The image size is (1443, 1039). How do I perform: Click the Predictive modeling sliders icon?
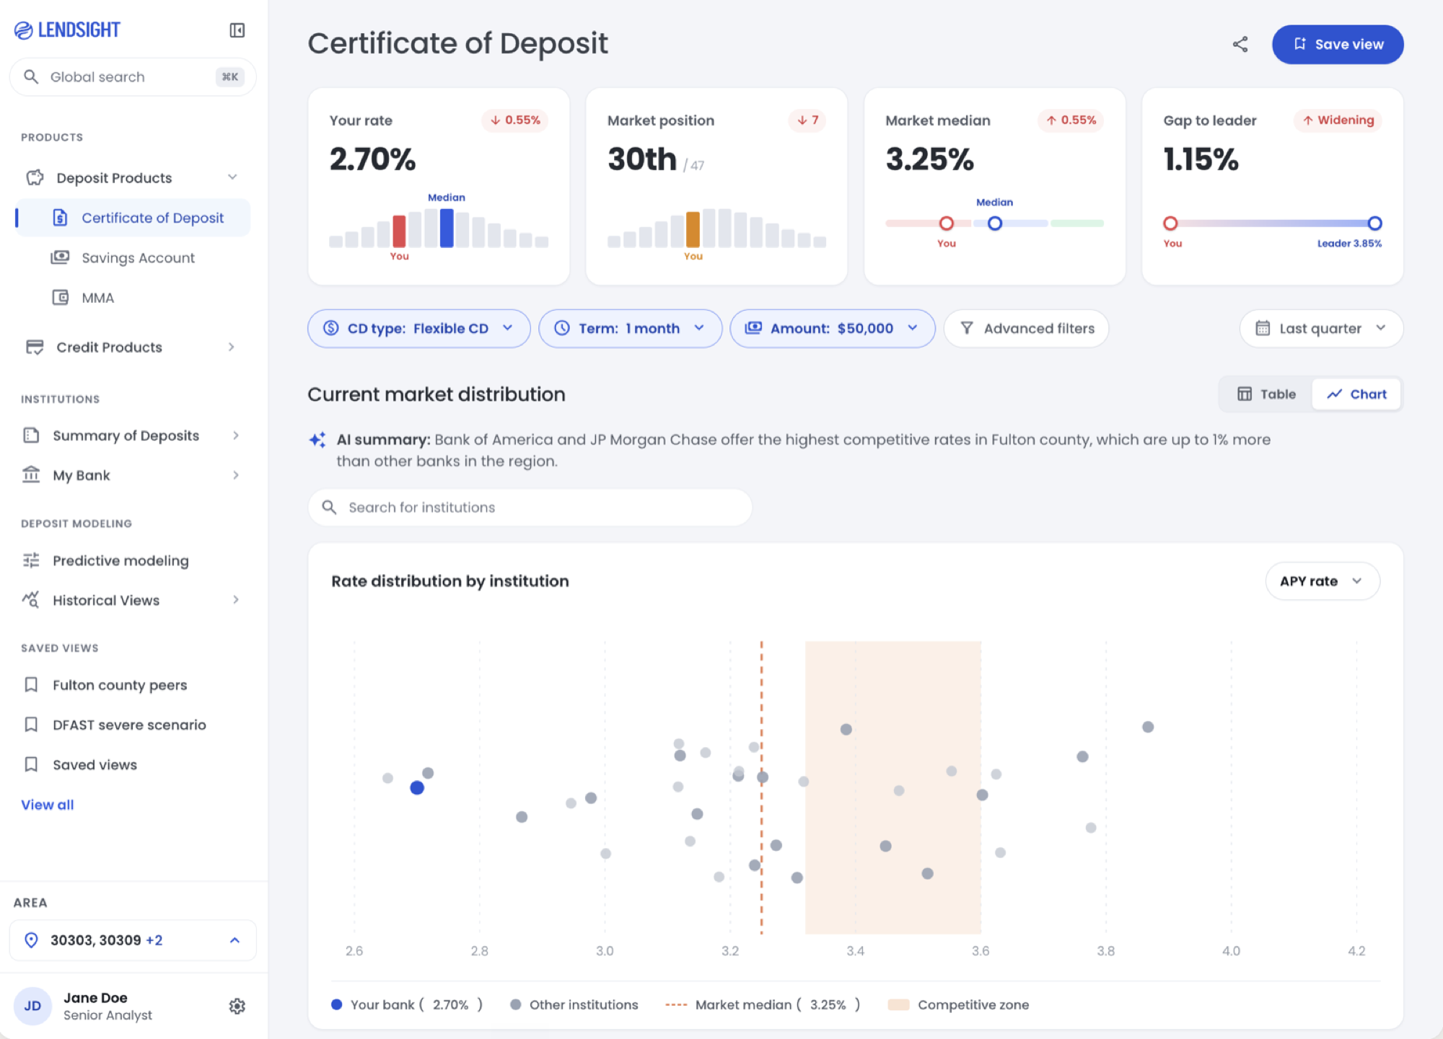click(x=31, y=560)
